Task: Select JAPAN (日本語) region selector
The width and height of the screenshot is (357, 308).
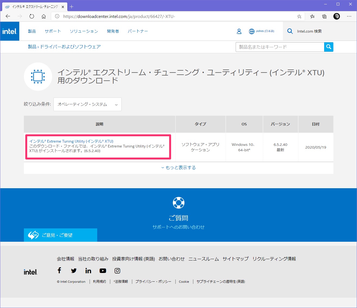Action: [x=265, y=31]
